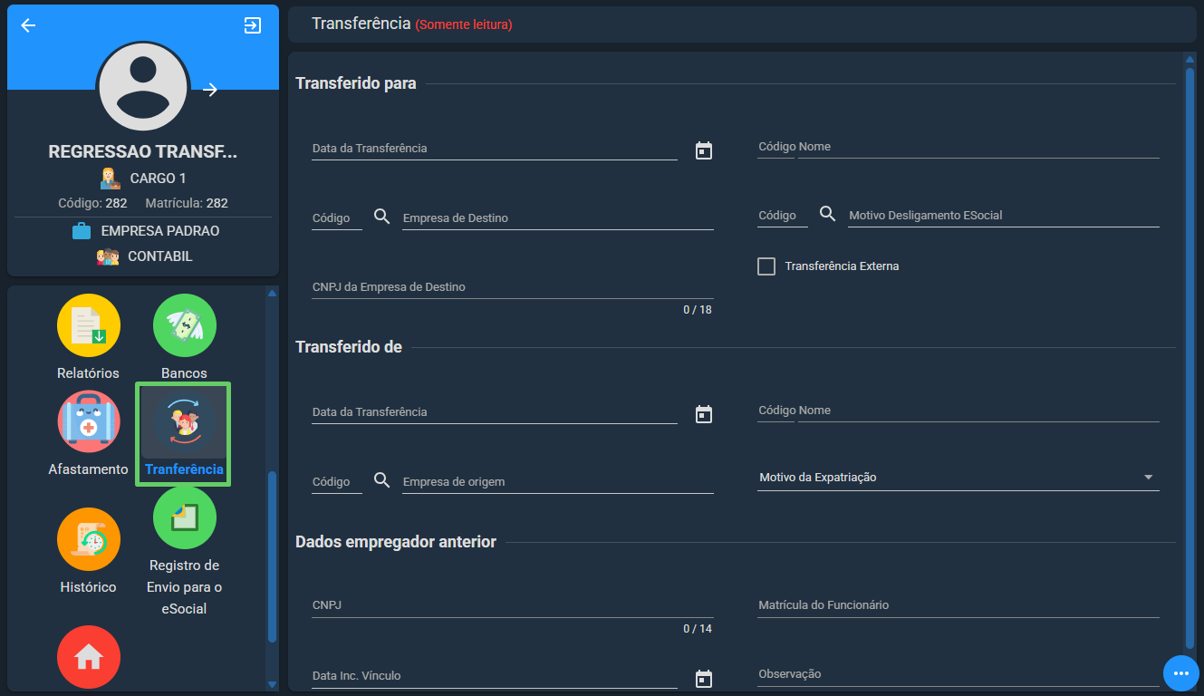Click the Motivo Desligamento ESocial field

(1004, 216)
